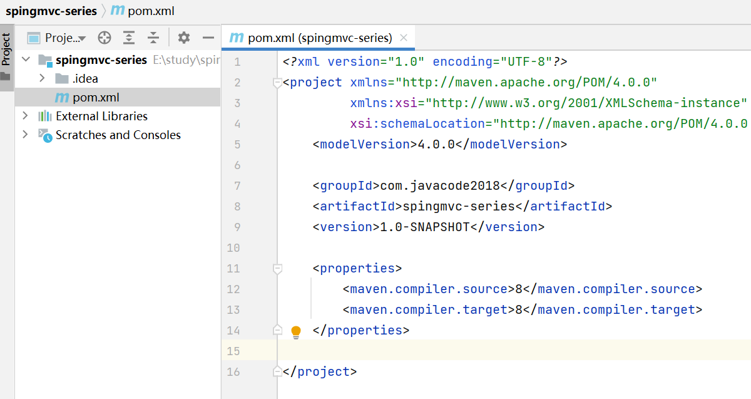Expand Scratches and Consoles node

tap(26, 135)
